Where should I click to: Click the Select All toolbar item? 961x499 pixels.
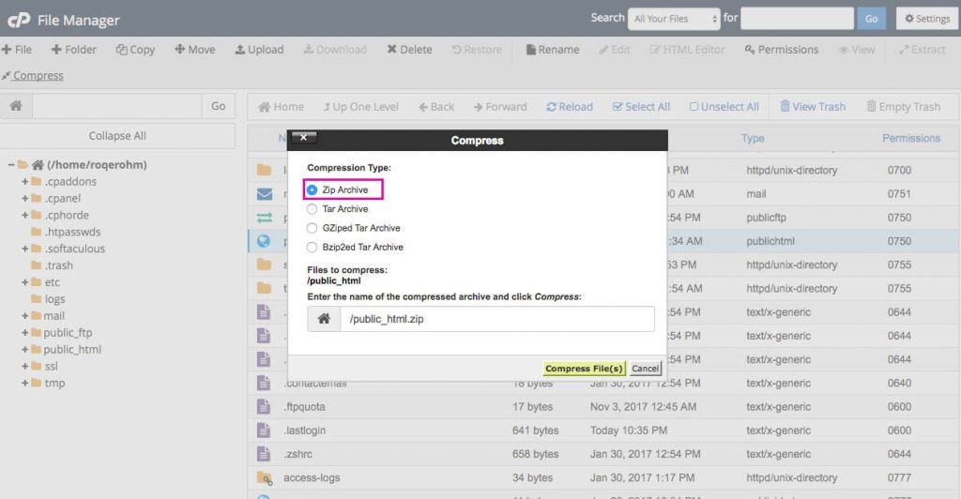pyautogui.click(x=618, y=107)
